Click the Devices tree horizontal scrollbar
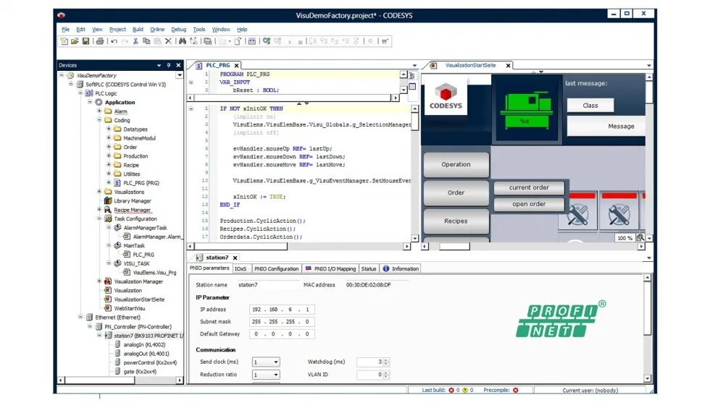 tap(120, 380)
